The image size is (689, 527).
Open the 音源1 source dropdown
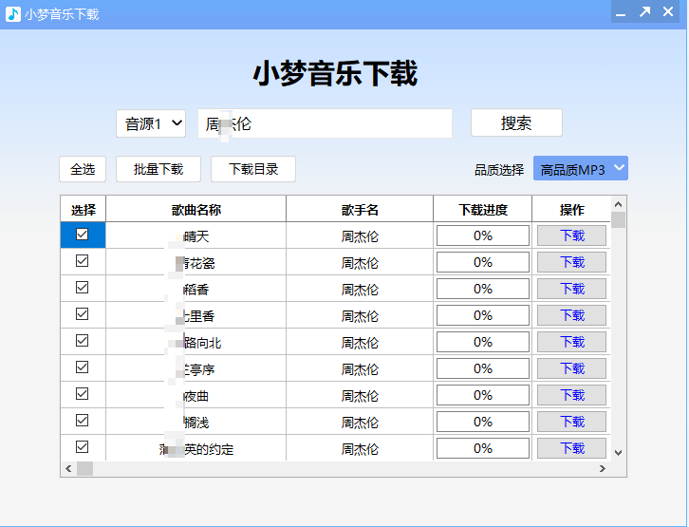click(151, 123)
